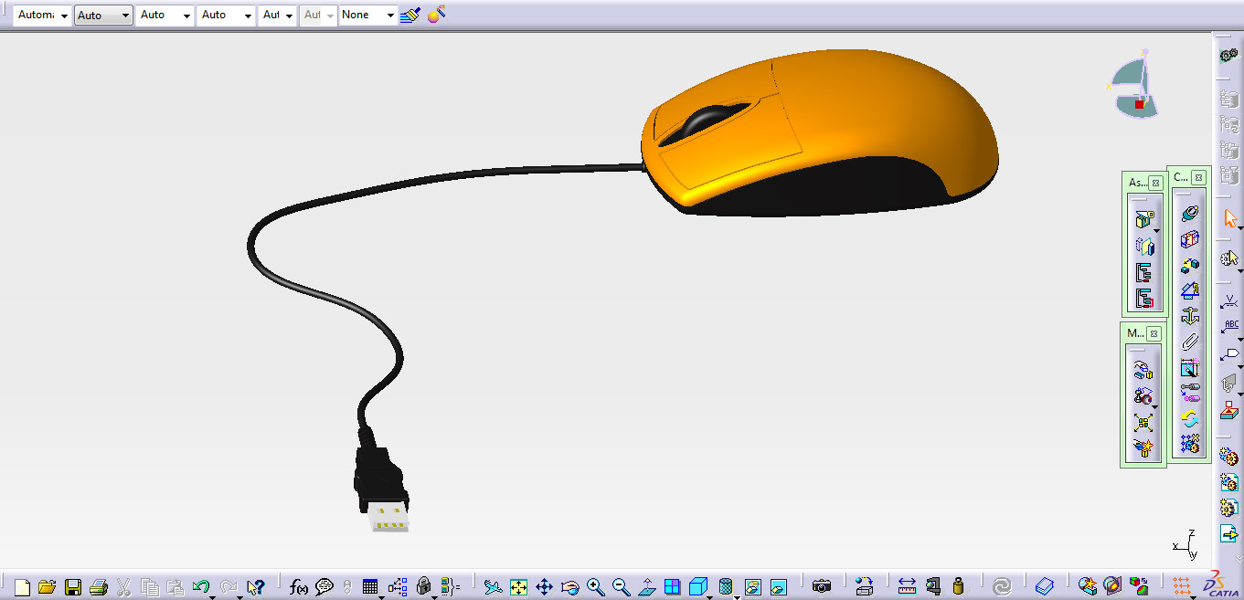
Task: Undo the last action
Action: 202,586
